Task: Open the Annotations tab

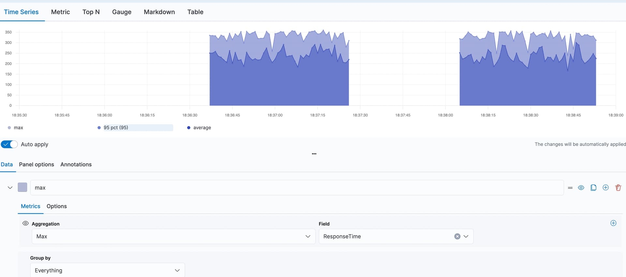Action: coord(76,165)
